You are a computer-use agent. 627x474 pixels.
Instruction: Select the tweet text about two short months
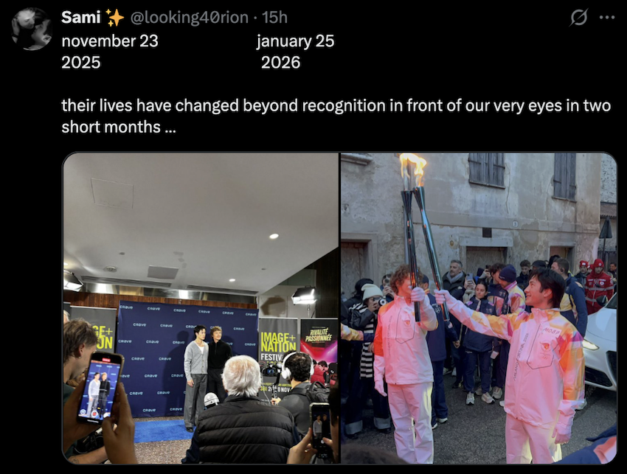336,116
